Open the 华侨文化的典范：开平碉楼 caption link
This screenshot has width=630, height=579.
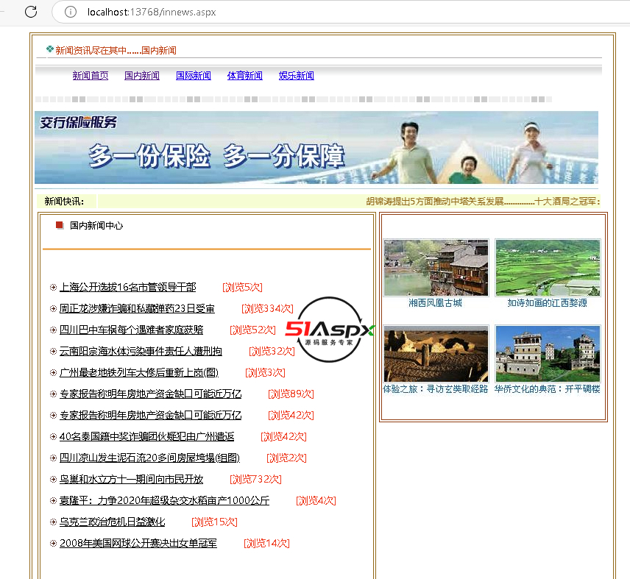click(548, 389)
